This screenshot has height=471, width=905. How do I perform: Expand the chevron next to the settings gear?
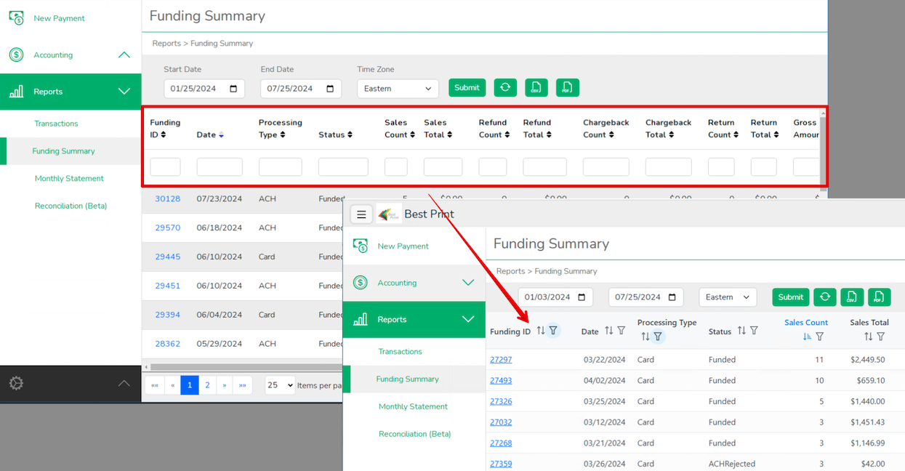(x=124, y=383)
